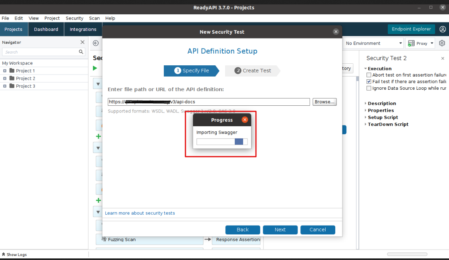The width and height of the screenshot is (449, 260).
Task: Expand Project 1 in the Navigator tree
Action: (4, 71)
